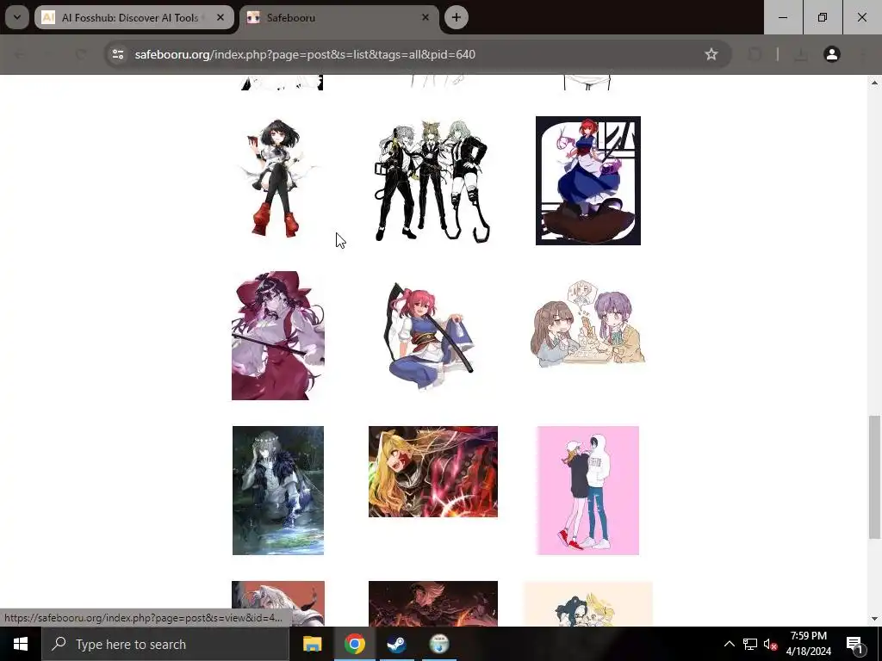Open the Windows Start menu
The width and height of the screenshot is (882, 661).
pyautogui.click(x=21, y=644)
